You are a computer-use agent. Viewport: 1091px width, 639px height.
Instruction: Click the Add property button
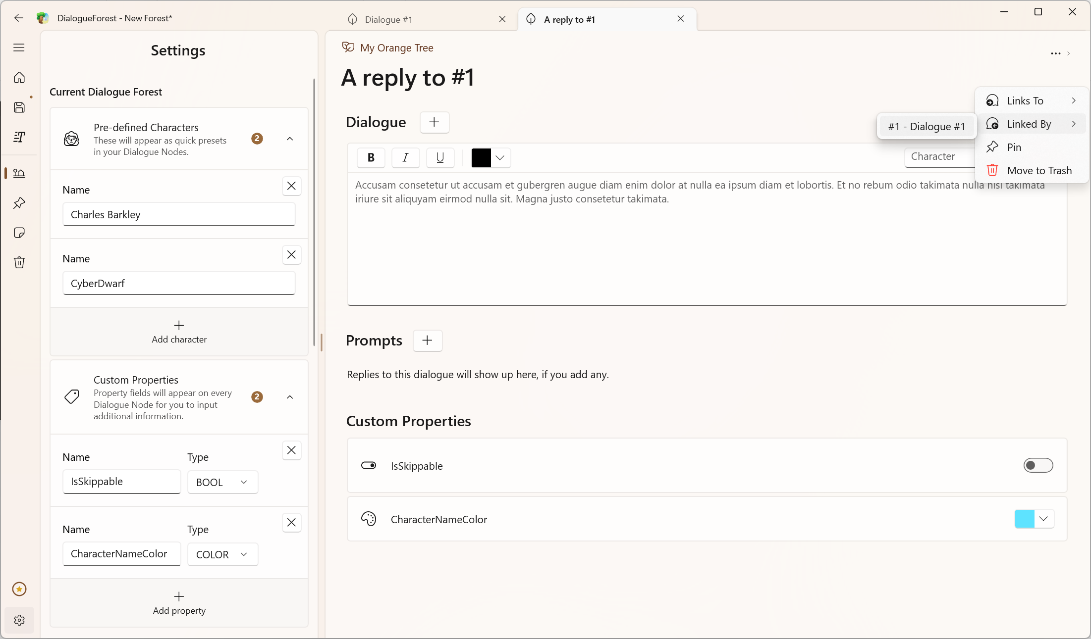pos(179,603)
